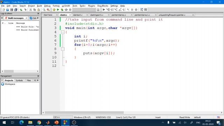Open the Debug menu

click(x=47, y=6)
